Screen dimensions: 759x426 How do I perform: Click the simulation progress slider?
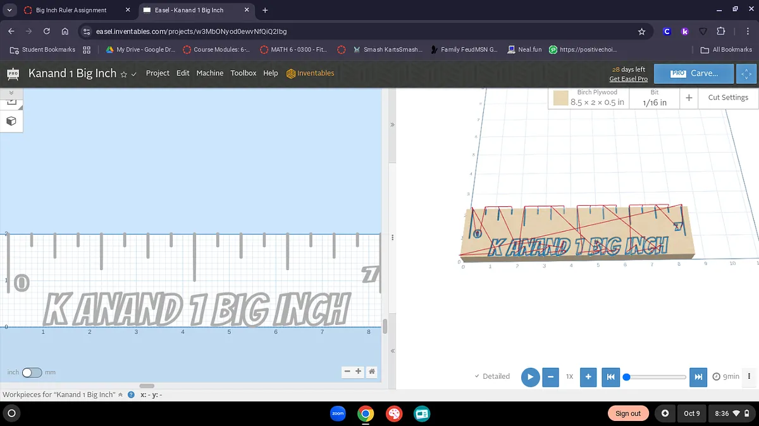(x=656, y=377)
